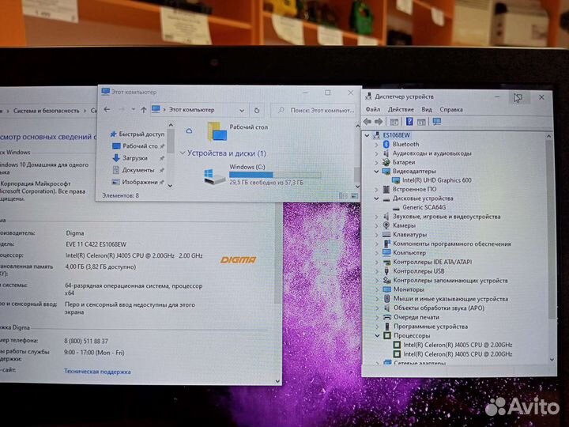This screenshot has width=569, height=427.
Task: Click the blue help icon in Device Manager toolbar
Action: tap(409, 122)
